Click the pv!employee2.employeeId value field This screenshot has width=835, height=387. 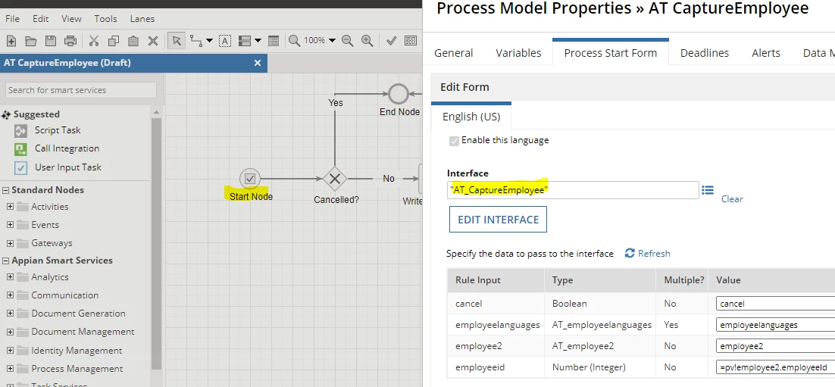coord(775,367)
